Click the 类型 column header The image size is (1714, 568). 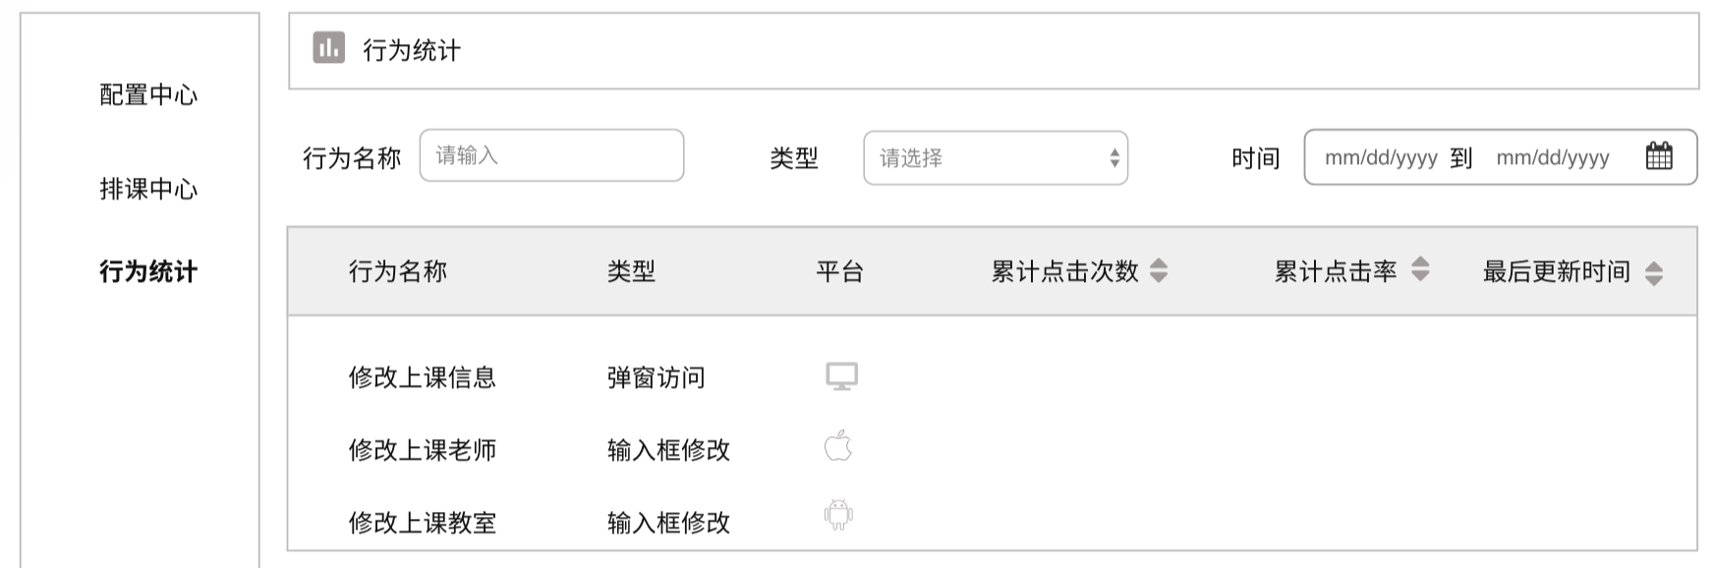click(x=631, y=272)
